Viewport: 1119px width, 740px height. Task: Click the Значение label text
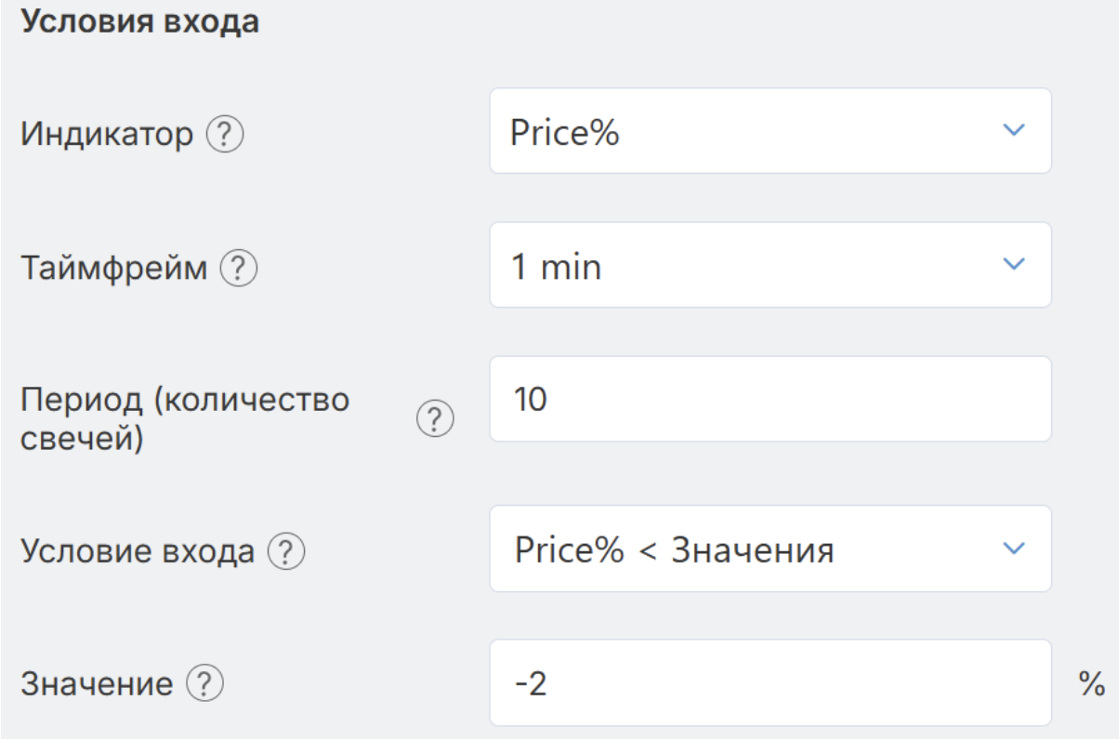pyautogui.click(x=97, y=685)
